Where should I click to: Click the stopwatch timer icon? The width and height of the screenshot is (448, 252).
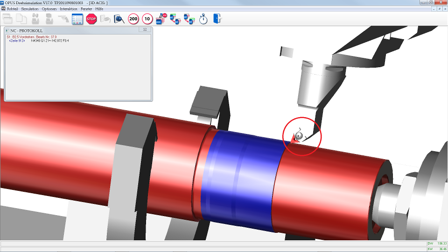203,19
